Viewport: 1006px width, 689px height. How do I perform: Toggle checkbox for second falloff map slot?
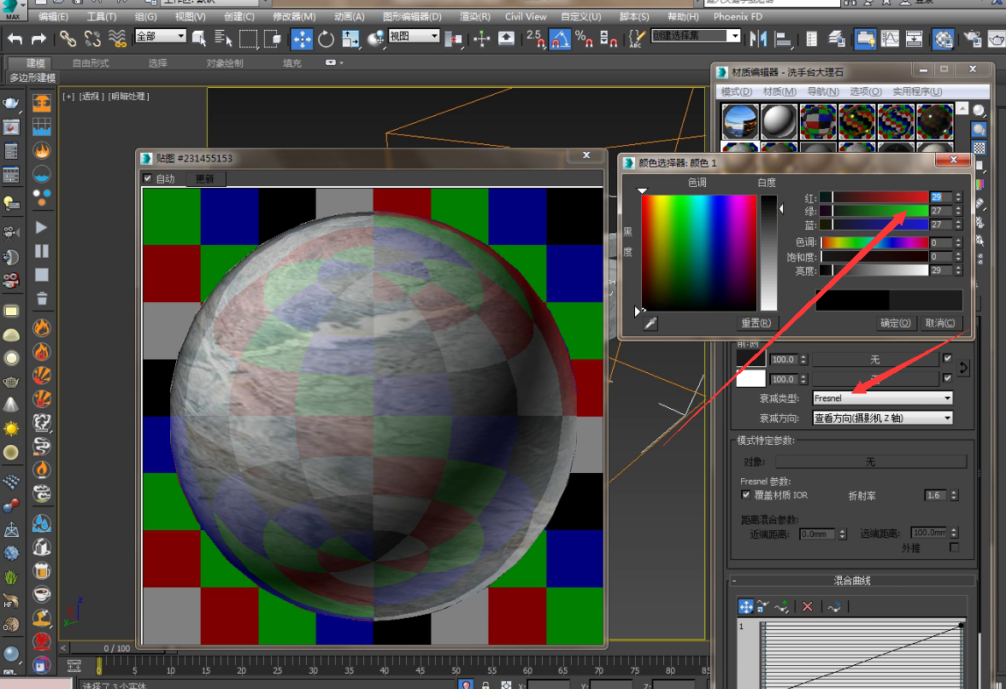948,378
